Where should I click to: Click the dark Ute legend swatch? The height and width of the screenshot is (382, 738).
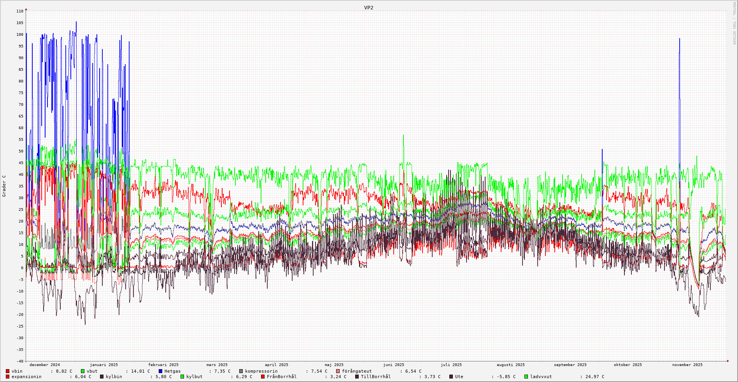(451, 377)
